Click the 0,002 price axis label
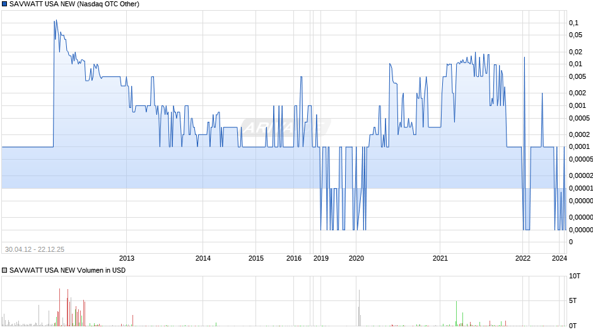The height and width of the screenshot is (332, 593). (577, 93)
